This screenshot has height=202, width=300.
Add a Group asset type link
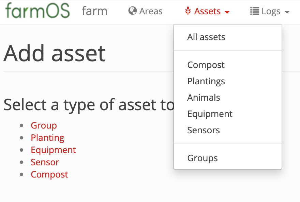pyautogui.click(x=44, y=125)
